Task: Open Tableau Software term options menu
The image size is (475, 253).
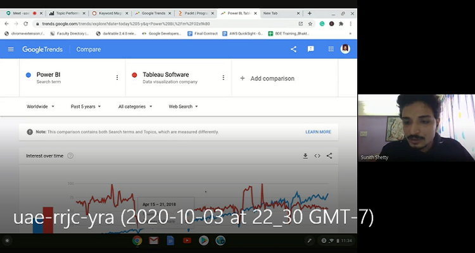Action: pos(223,78)
